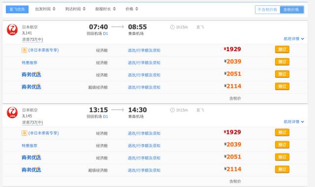Book the ¥2039 fare on flight JL141
The image size is (315, 187).
click(282, 62)
